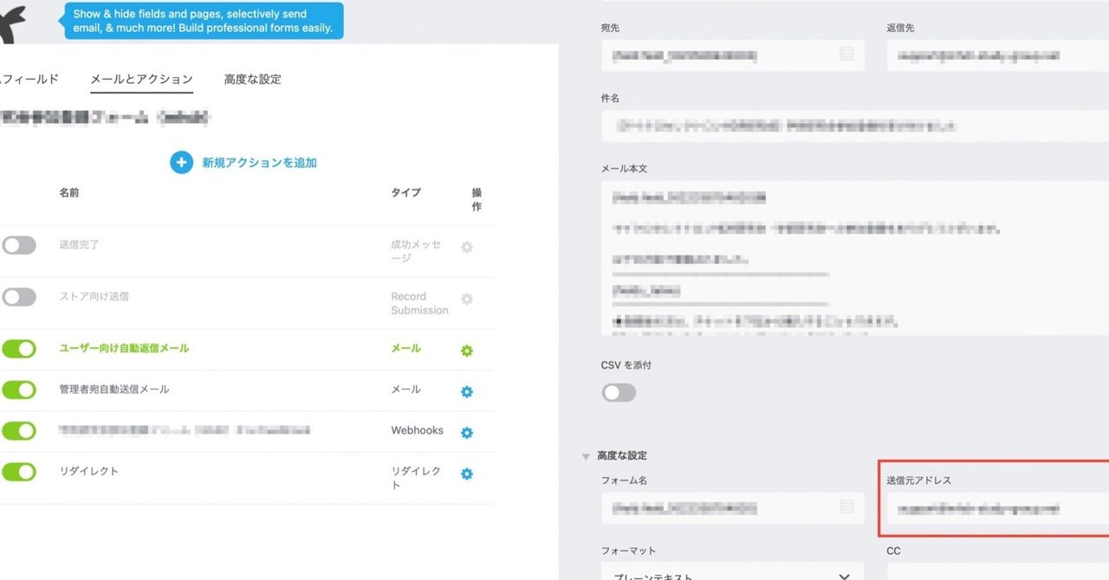Click the 宛先 input field

tap(732, 55)
